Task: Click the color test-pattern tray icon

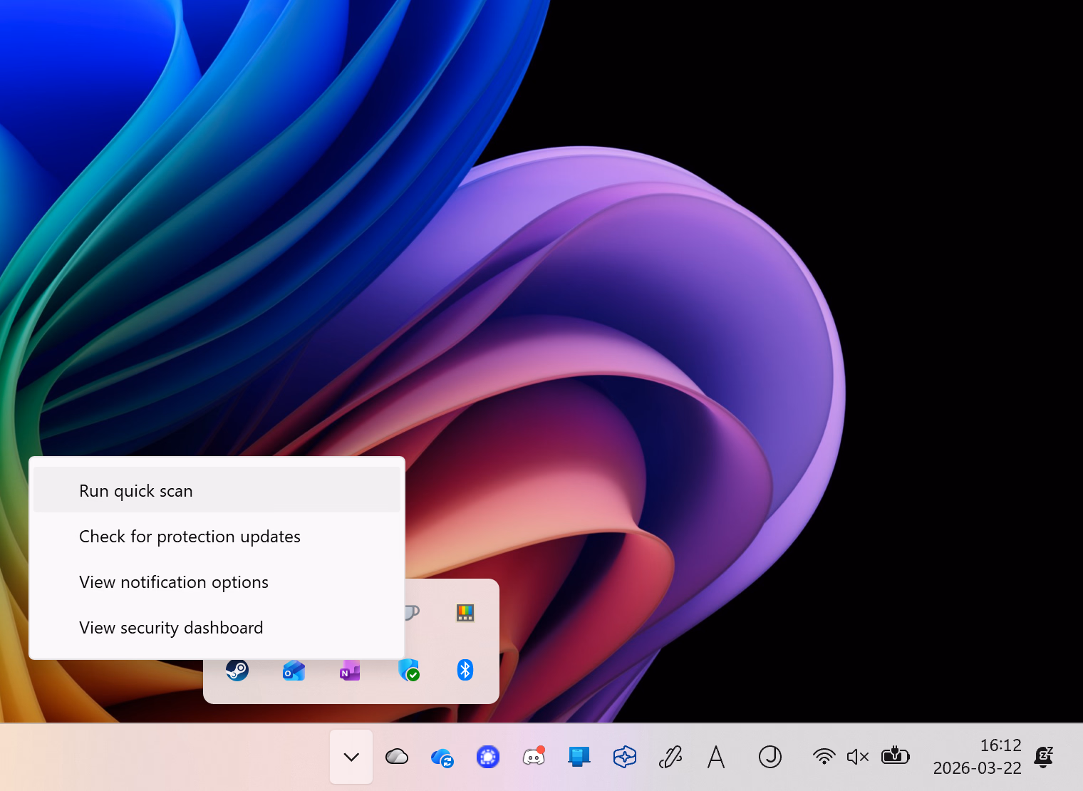Action: click(x=465, y=612)
